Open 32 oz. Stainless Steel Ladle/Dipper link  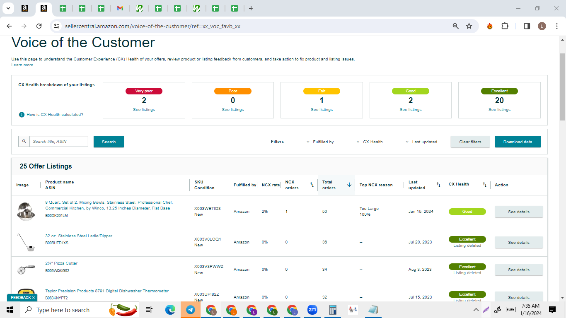79,236
